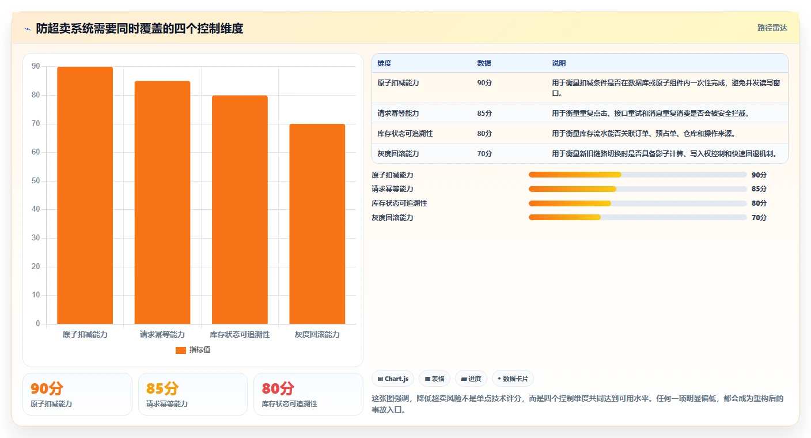Click the 70分 cell in the table
Viewport: 811px width, 438px height.
coord(484,153)
